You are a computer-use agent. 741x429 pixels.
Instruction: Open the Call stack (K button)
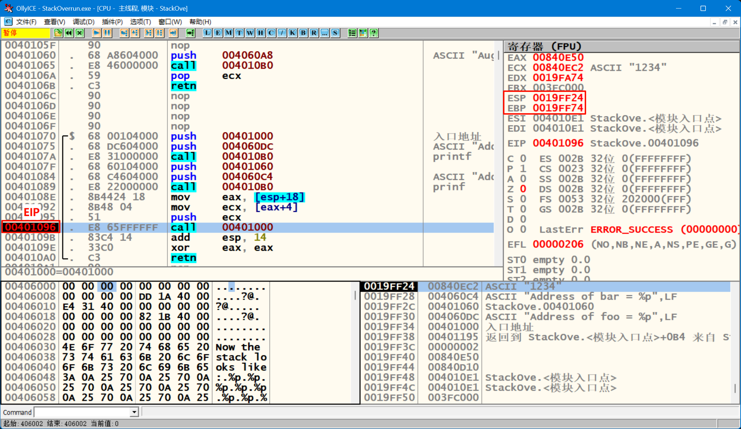tap(292, 33)
